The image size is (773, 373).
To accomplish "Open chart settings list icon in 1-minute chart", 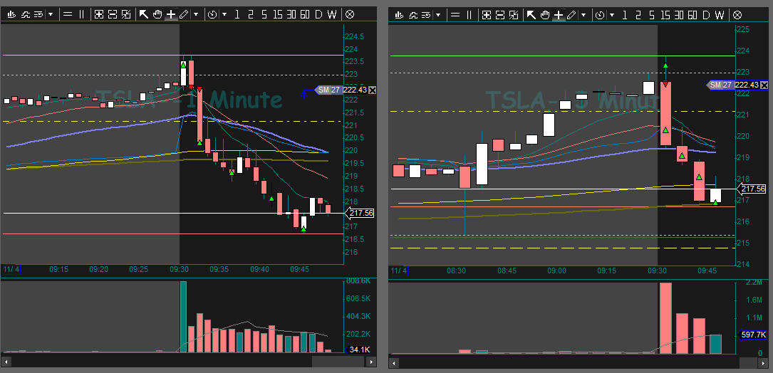I will pyautogui.click(x=38, y=14).
